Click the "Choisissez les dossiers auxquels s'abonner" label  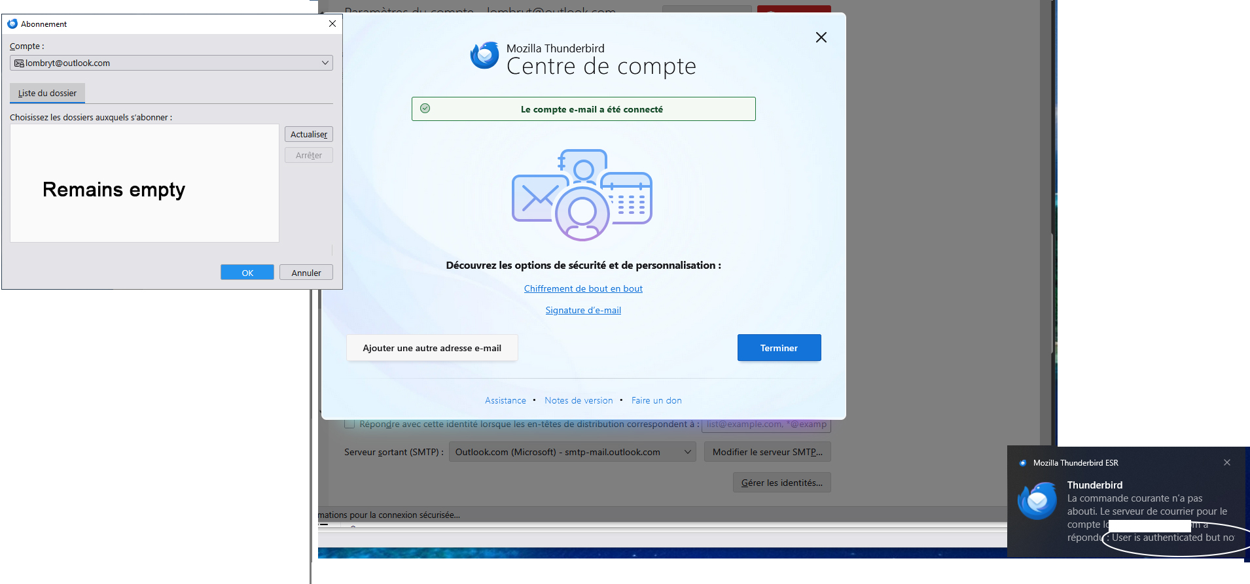click(91, 118)
